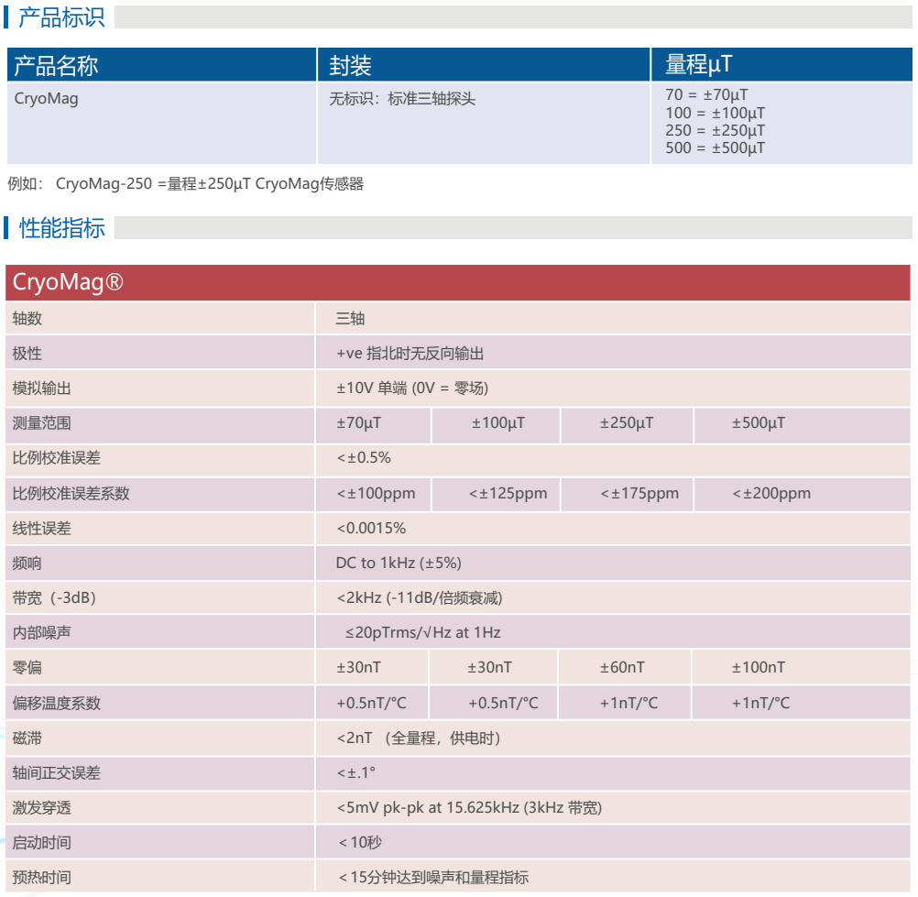The height and width of the screenshot is (897, 918).
Task: Click the <±200ppm cell
Action: pos(771,494)
